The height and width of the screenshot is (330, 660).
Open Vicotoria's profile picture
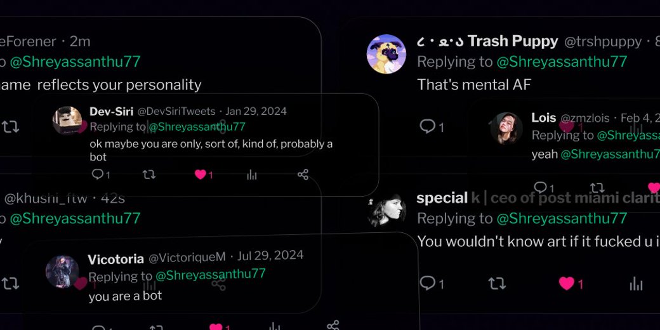click(x=62, y=272)
